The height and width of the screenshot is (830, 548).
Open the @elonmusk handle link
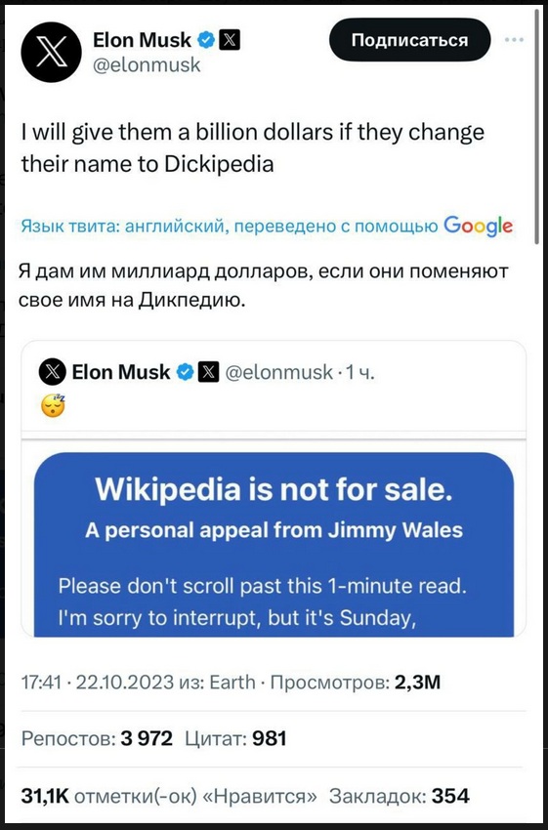coord(147,65)
